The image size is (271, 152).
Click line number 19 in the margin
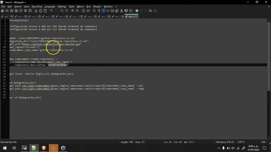pos(5,74)
